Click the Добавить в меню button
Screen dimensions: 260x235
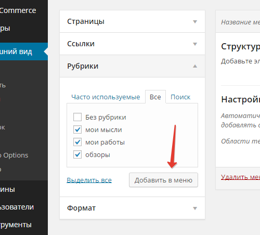point(163,180)
